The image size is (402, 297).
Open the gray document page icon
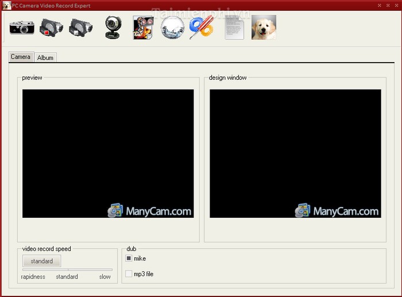(234, 28)
